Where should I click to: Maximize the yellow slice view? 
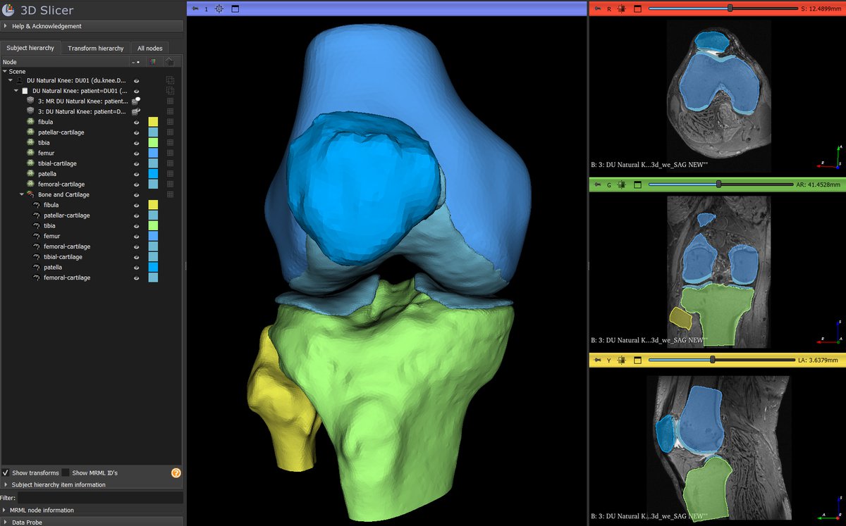[636, 361]
